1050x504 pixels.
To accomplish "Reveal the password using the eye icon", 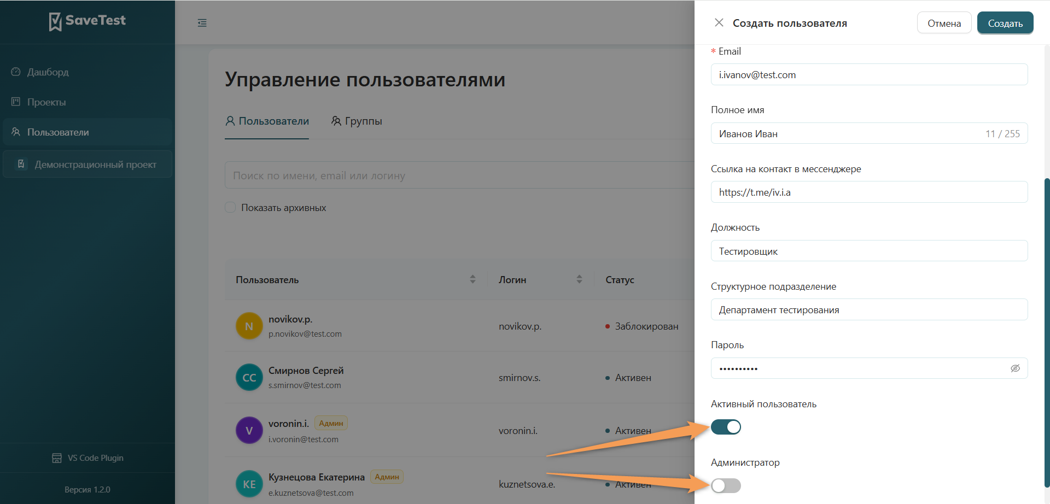I will [1016, 368].
